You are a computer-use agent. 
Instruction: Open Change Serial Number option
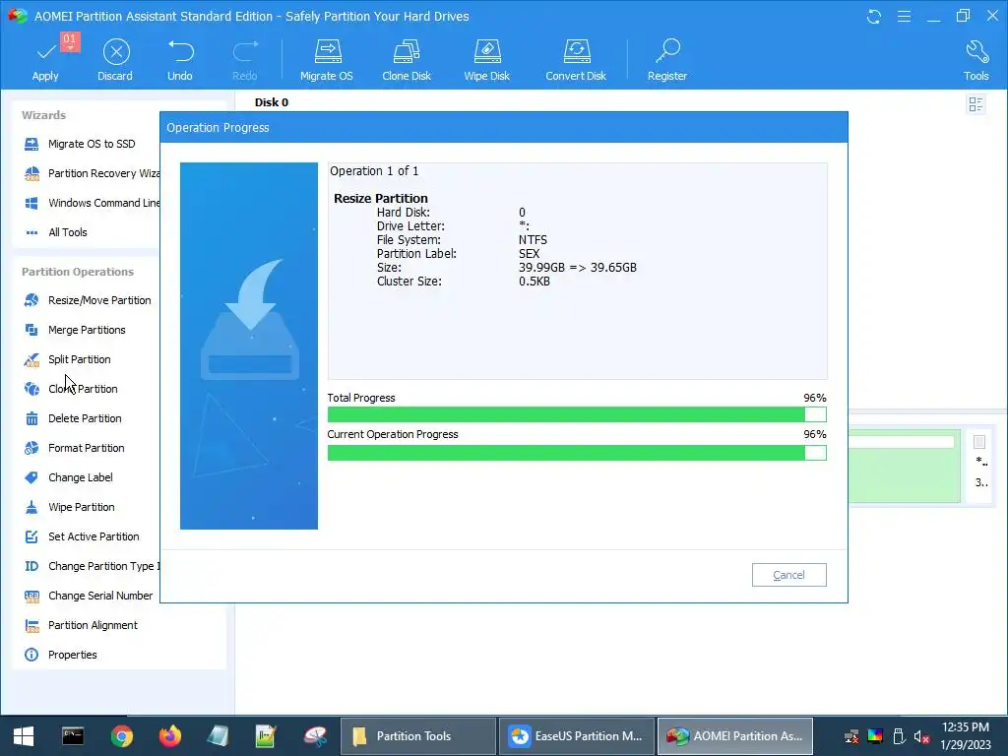pos(89,596)
